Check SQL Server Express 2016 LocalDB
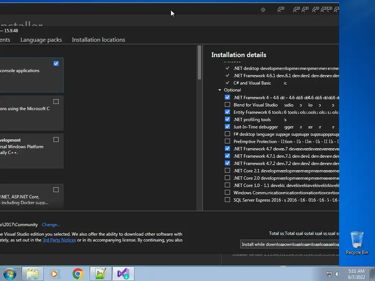Viewport: 375px width, 281px height. tap(227, 200)
